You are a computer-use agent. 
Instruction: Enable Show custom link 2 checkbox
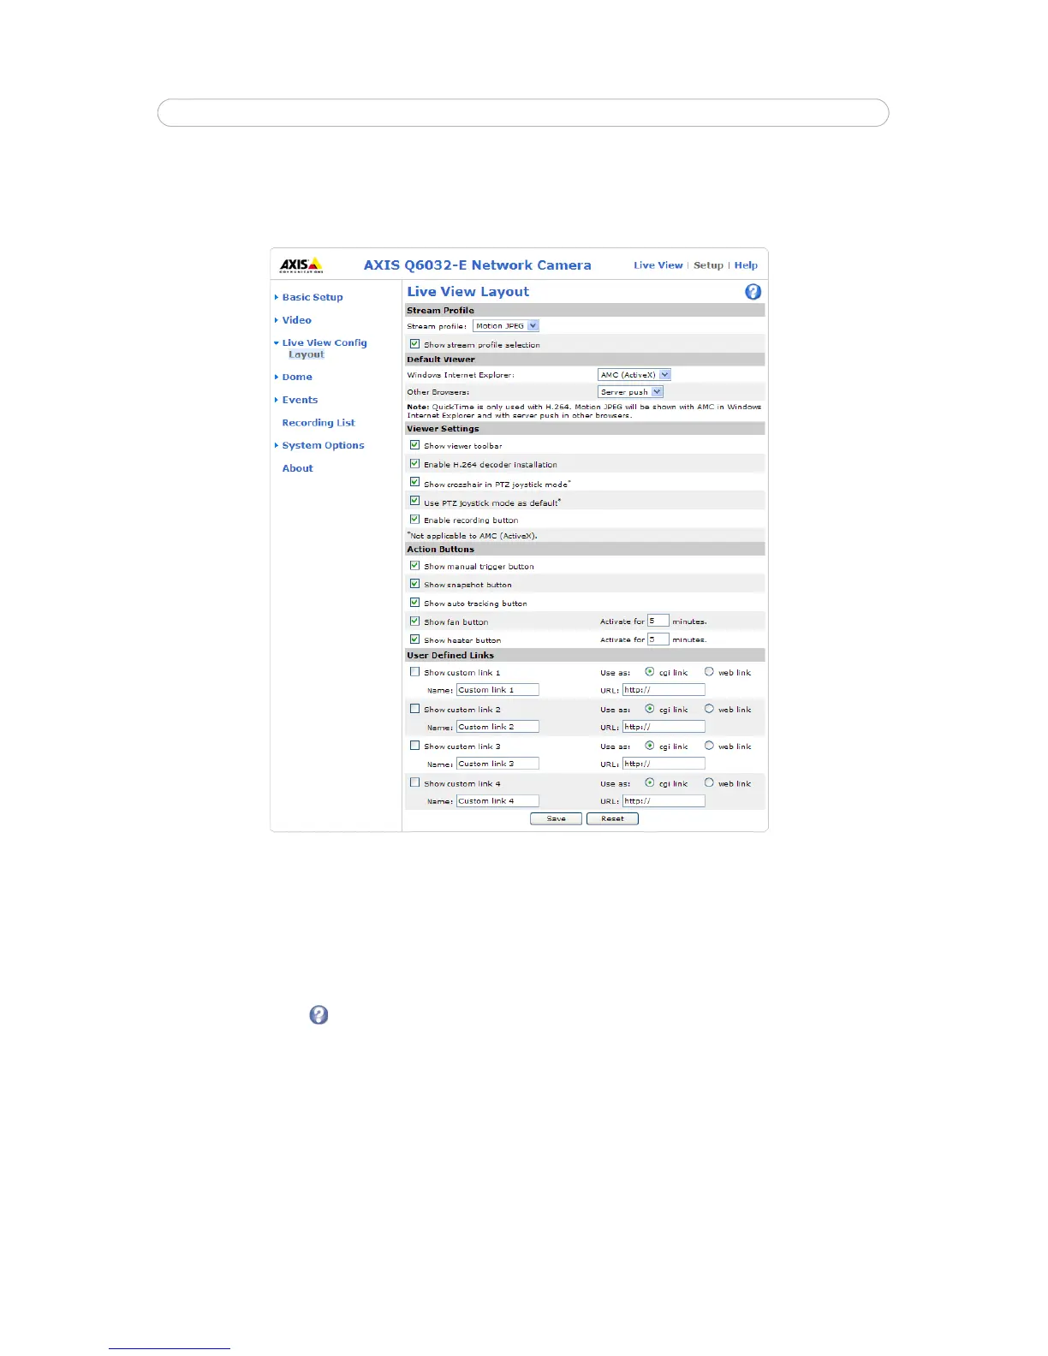click(x=414, y=709)
